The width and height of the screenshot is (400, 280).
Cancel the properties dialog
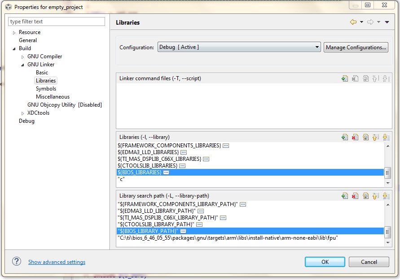click(369, 262)
